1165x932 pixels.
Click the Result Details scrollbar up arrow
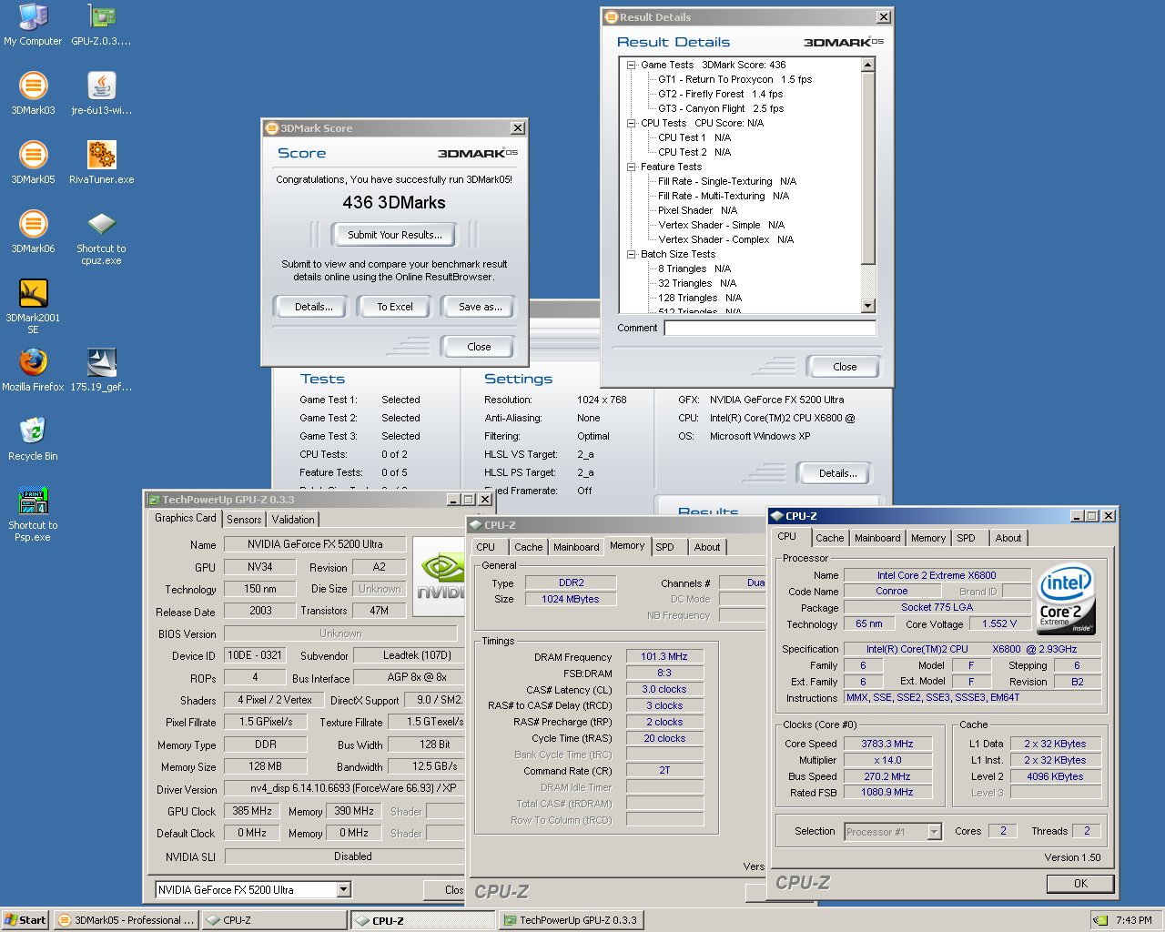867,65
